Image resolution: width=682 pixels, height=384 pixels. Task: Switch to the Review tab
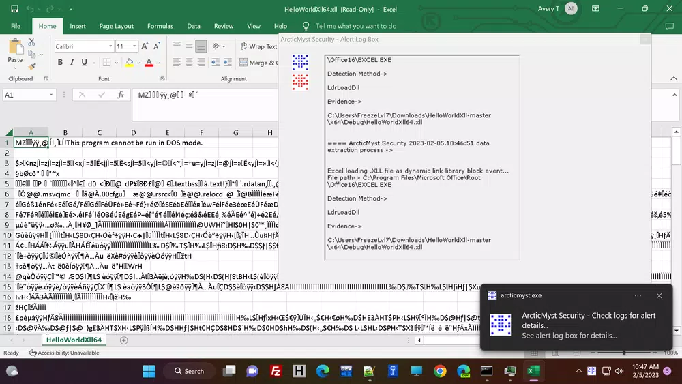point(224,26)
